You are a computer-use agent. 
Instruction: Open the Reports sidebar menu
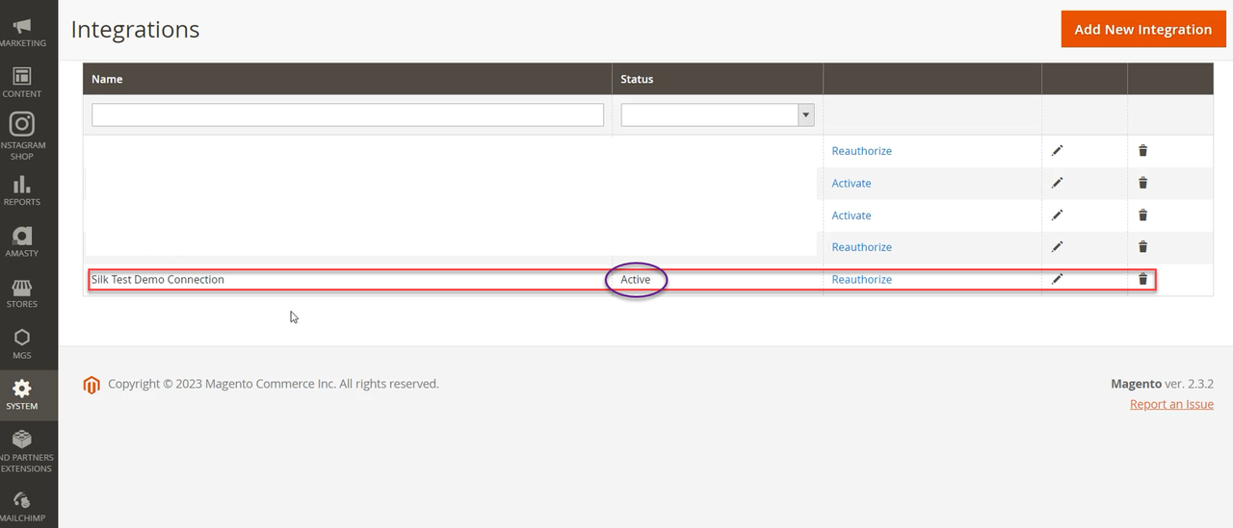click(x=22, y=189)
